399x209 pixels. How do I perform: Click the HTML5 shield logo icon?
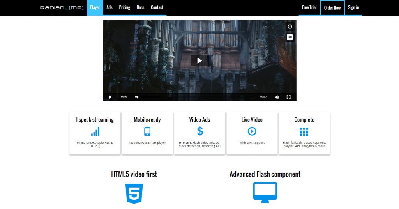[134, 193]
